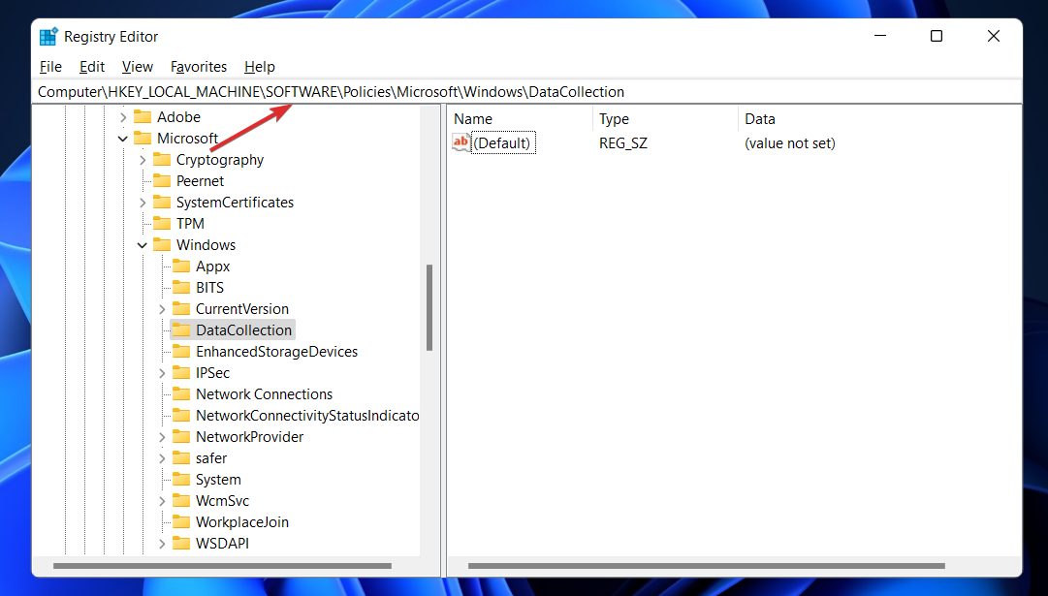1048x596 pixels.
Task: Select the Adobe key label
Action: 178,117
